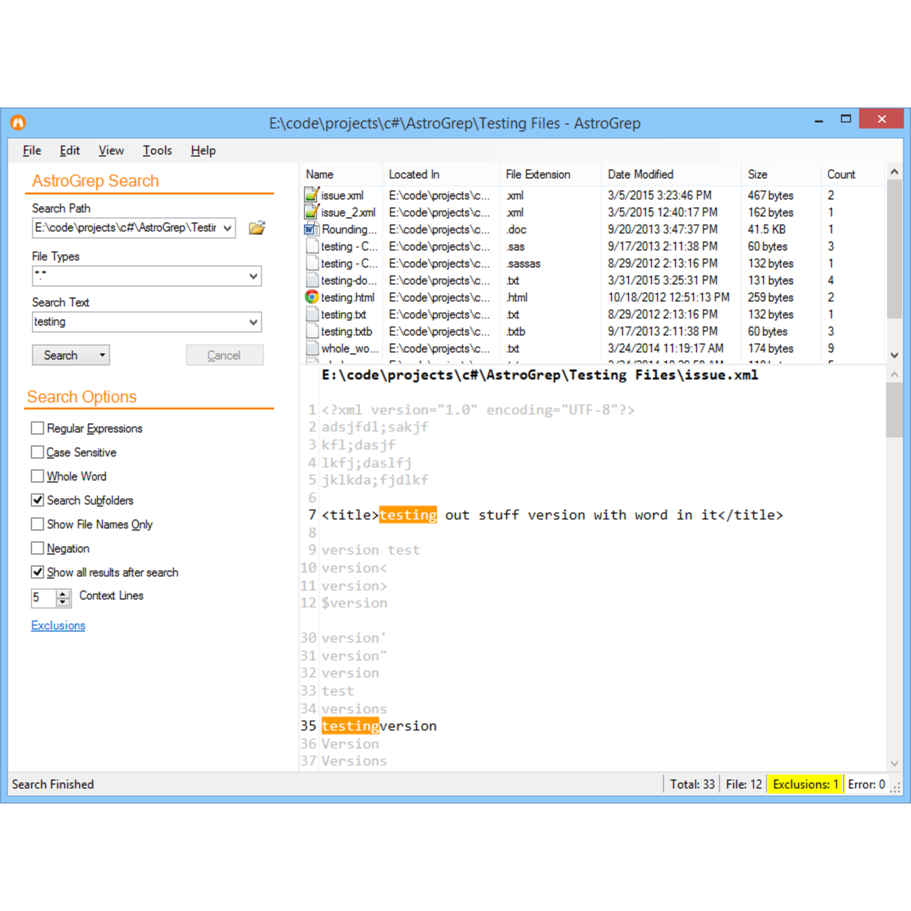Click the XML file icon beside issue_2.xml
The height and width of the screenshot is (911, 911).
click(x=311, y=211)
